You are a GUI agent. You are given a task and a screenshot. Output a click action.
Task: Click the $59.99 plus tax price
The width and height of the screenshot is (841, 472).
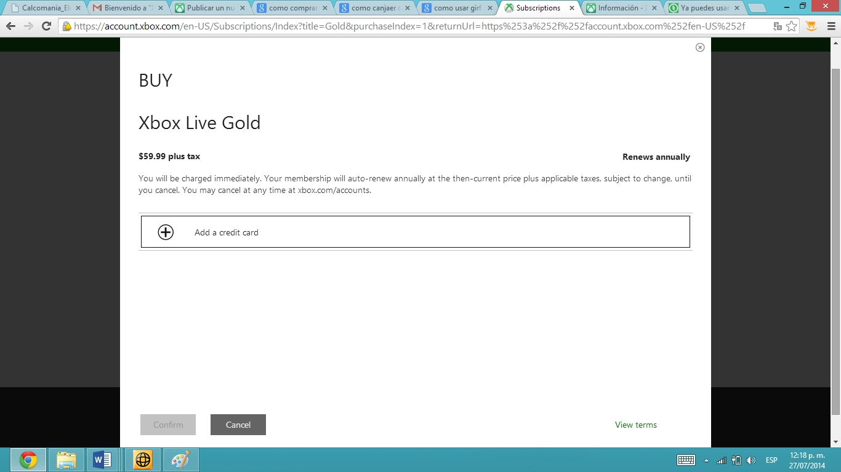[169, 156]
